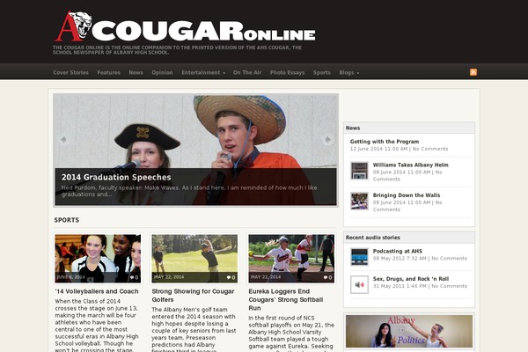Click the Albany Politics banner image
The width and height of the screenshot is (528, 352).
point(409,331)
